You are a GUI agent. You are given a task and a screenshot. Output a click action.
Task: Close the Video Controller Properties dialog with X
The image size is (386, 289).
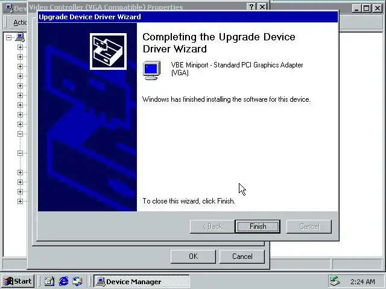click(x=262, y=7)
